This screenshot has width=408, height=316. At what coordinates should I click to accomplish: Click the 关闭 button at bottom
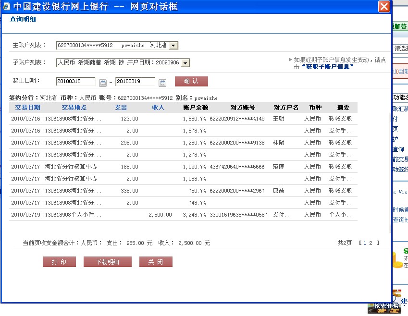(156, 262)
